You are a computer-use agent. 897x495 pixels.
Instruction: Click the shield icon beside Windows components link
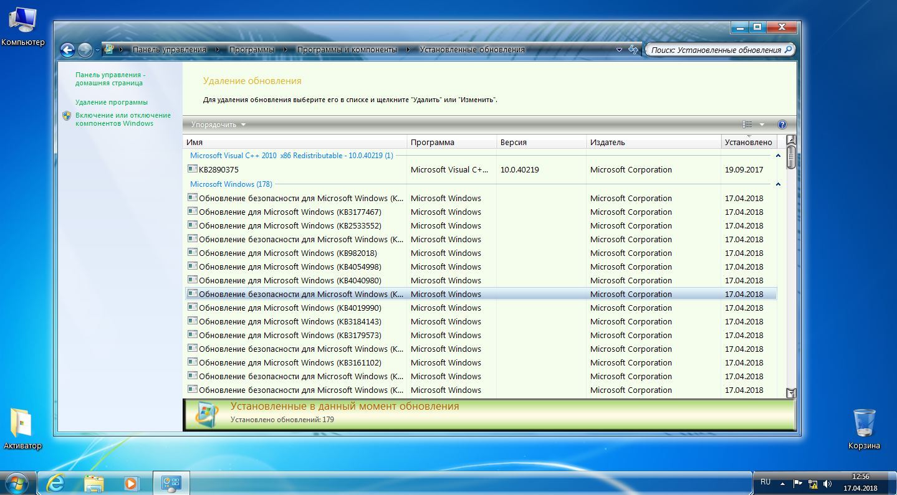[67, 115]
